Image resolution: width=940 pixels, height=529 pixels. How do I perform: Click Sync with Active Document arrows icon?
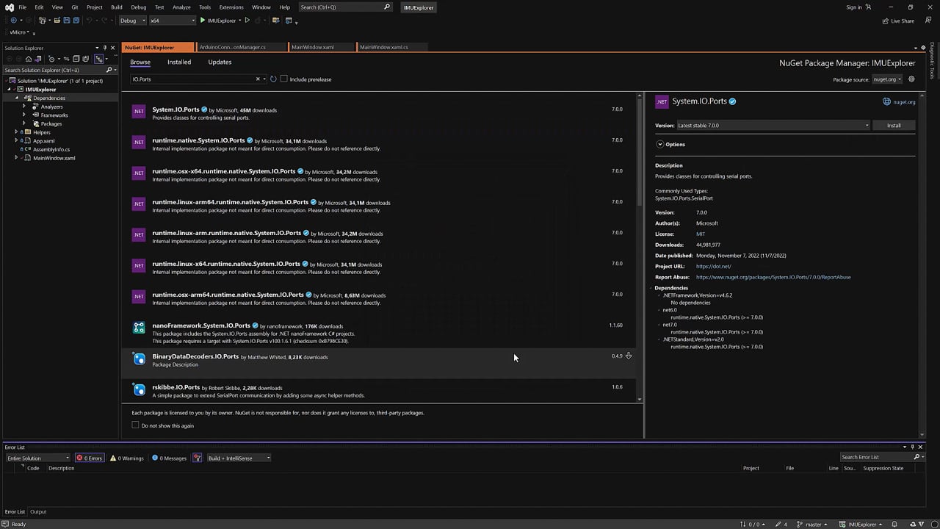[x=67, y=59]
